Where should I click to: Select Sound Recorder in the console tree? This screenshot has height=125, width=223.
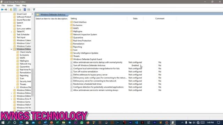pos(23,20)
